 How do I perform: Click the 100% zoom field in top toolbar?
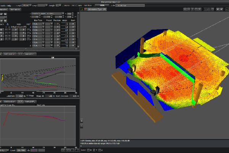click(x=102, y=6)
